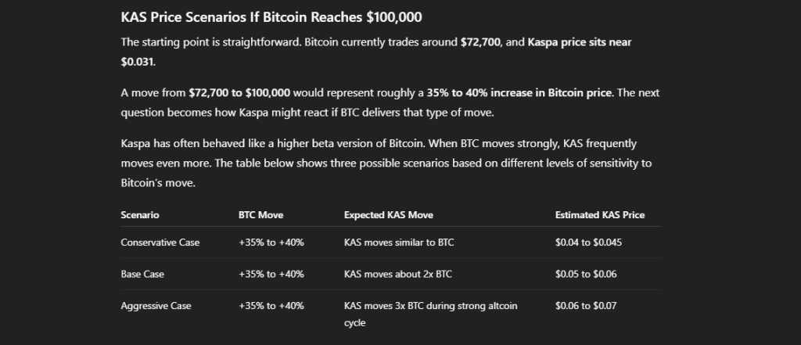Click the "Expected KAS Move" column header

(388, 214)
